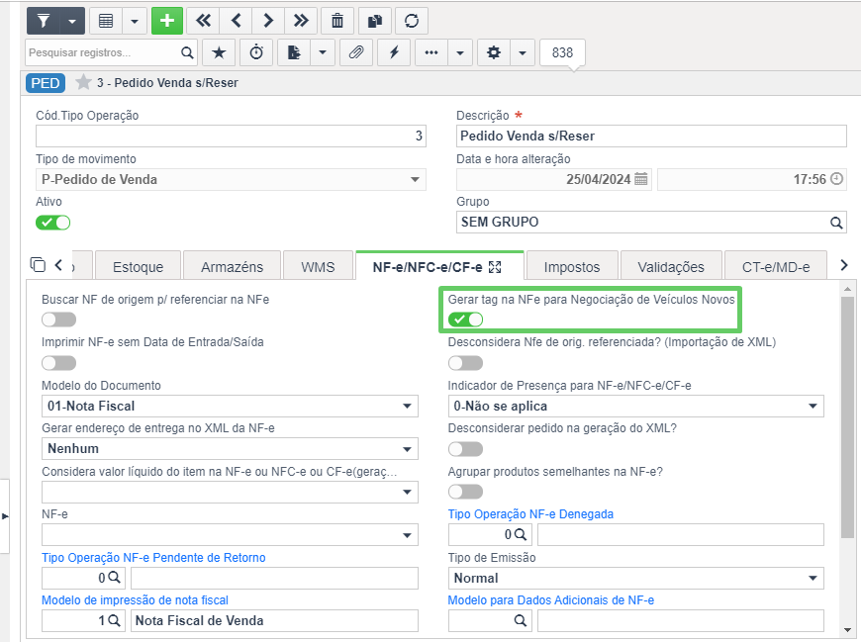Open the filter funnel button
This screenshot has width=861, height=642.
click(x=44, y=21)
